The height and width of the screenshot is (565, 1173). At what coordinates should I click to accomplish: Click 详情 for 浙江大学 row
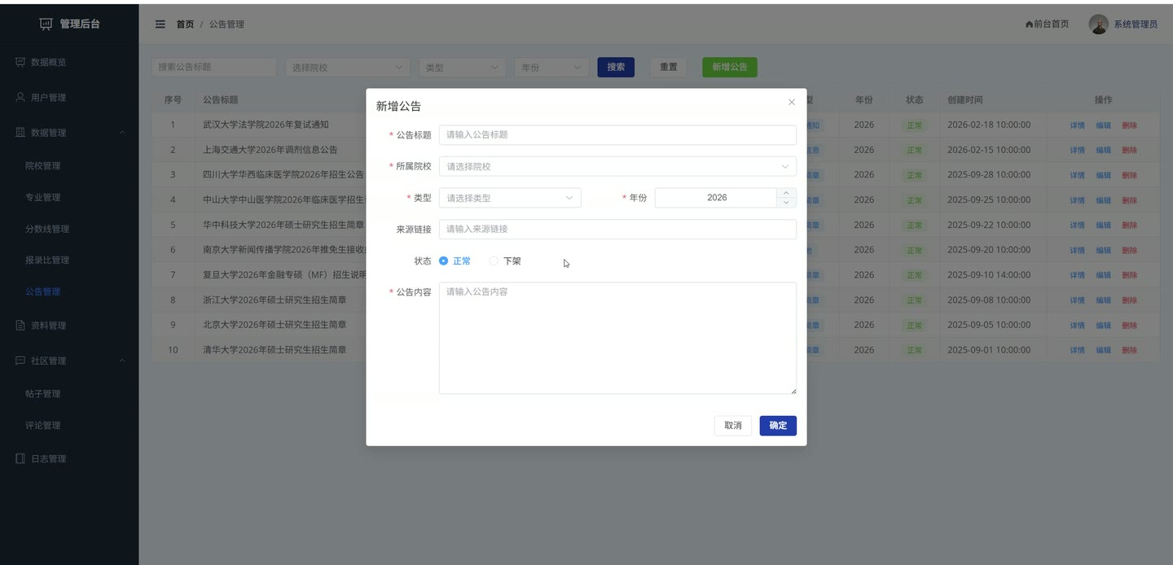1077,300
